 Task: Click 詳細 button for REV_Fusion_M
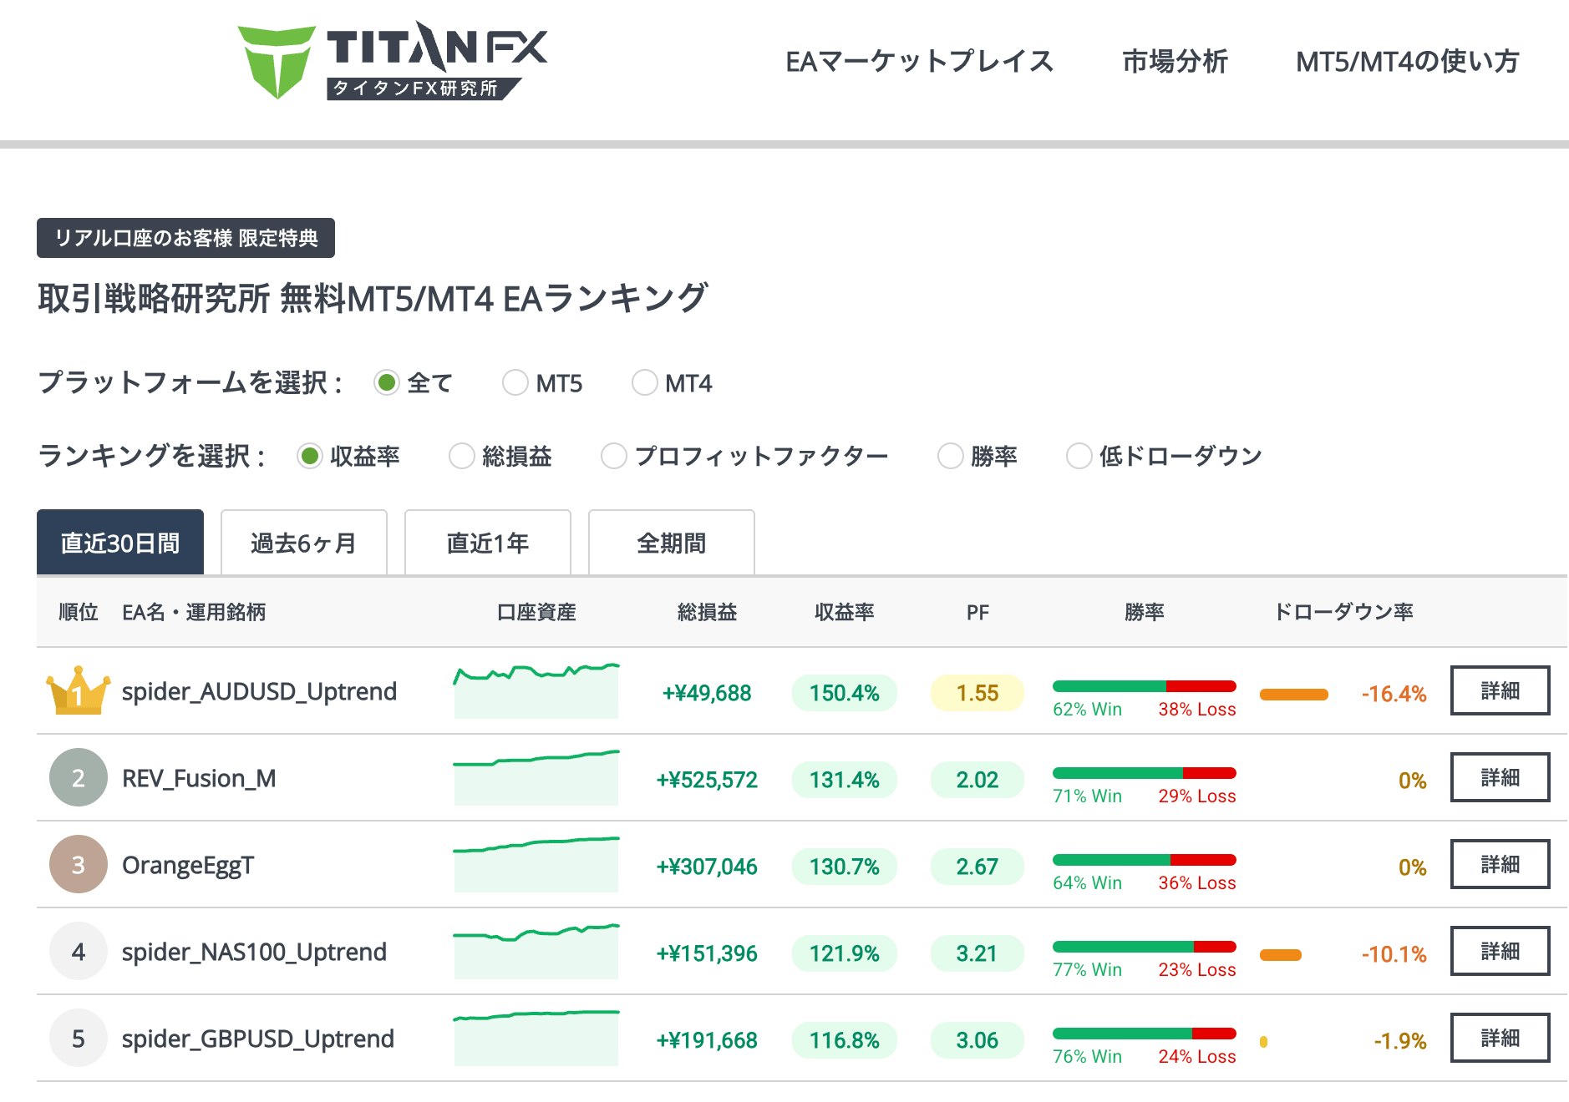(x=1500, y=777)
